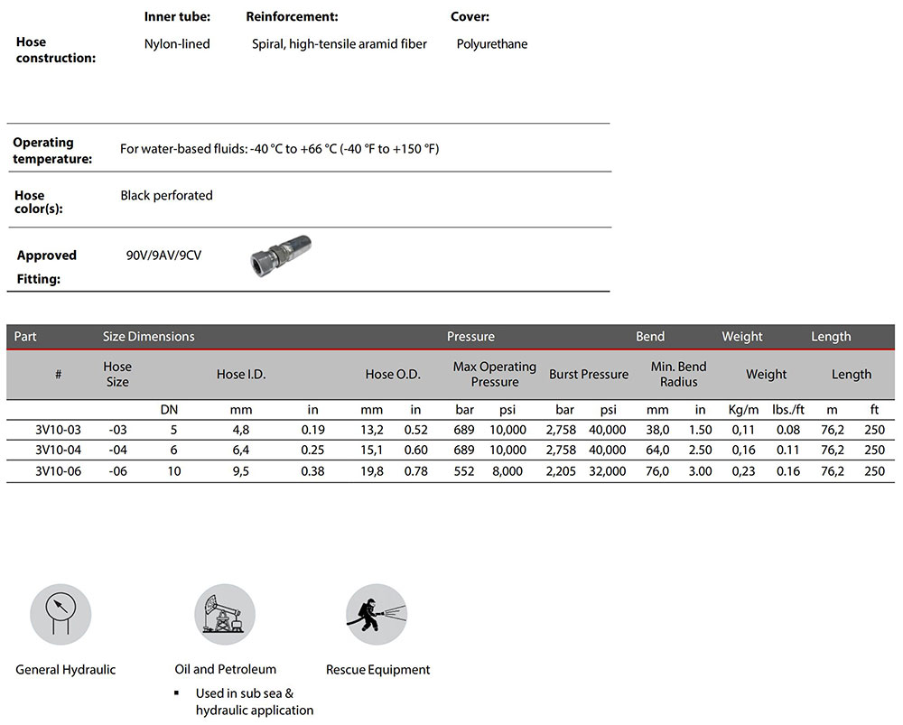Click the 90V/9AV/9CV fitting text
The image size is (903, 725).
point(163,256)
